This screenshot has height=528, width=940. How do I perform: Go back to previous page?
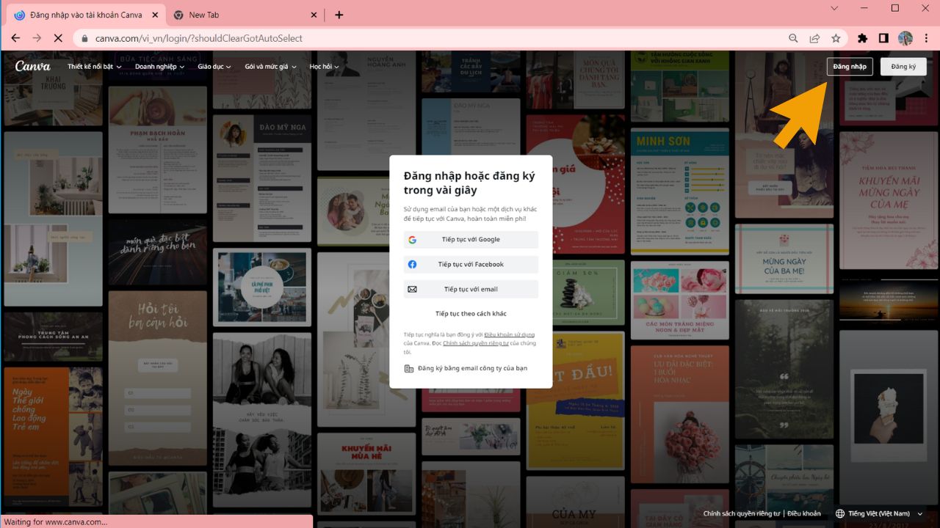[16, 38]
